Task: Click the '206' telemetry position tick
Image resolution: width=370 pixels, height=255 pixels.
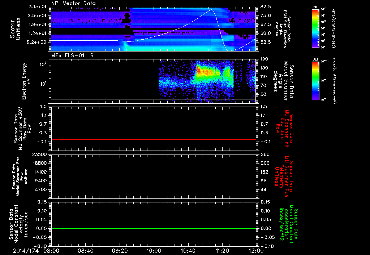Action: (x=264, y=163)
